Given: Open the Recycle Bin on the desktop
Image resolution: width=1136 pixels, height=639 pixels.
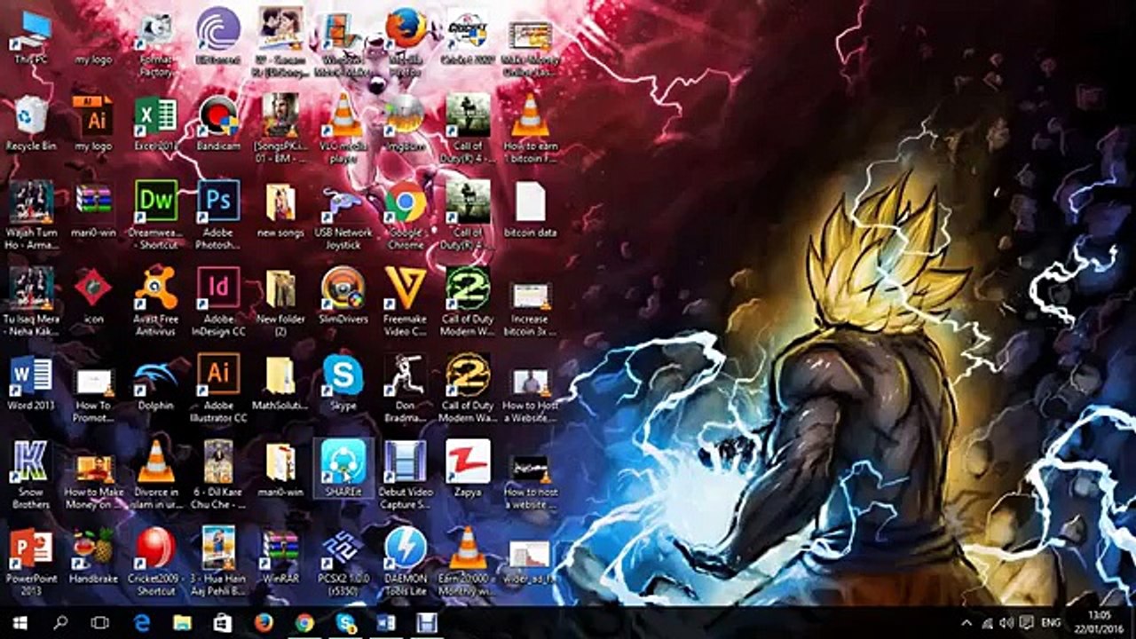Looking at the screenshot, I should (31, 123).
